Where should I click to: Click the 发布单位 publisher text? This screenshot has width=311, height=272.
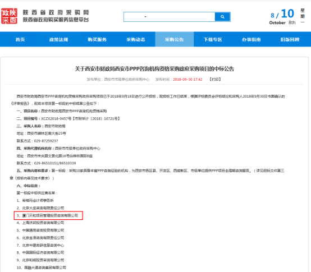(x=118, y=80)
